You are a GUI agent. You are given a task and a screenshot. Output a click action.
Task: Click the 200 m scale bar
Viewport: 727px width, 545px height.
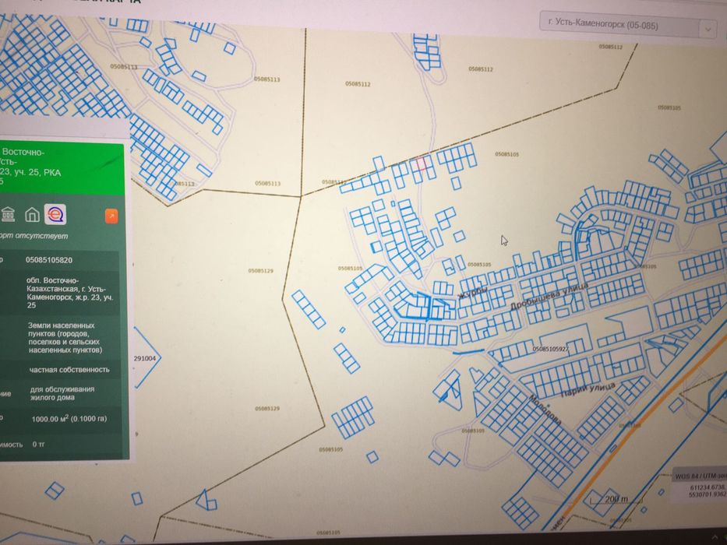(616, 500)
